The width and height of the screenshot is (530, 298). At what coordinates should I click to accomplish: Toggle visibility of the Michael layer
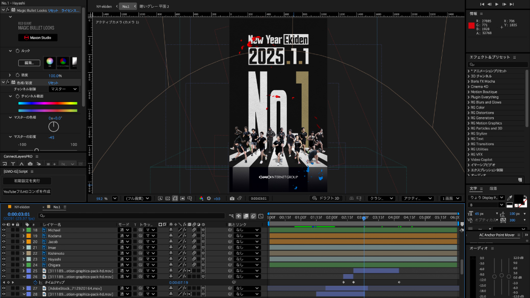coord(4,230)
